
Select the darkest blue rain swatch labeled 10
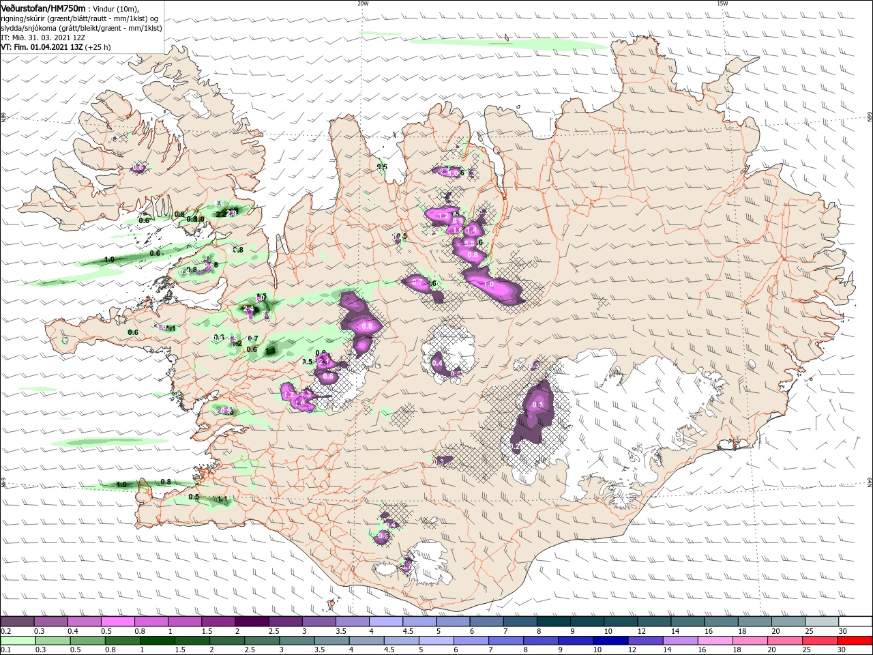(x=610, y=641)
